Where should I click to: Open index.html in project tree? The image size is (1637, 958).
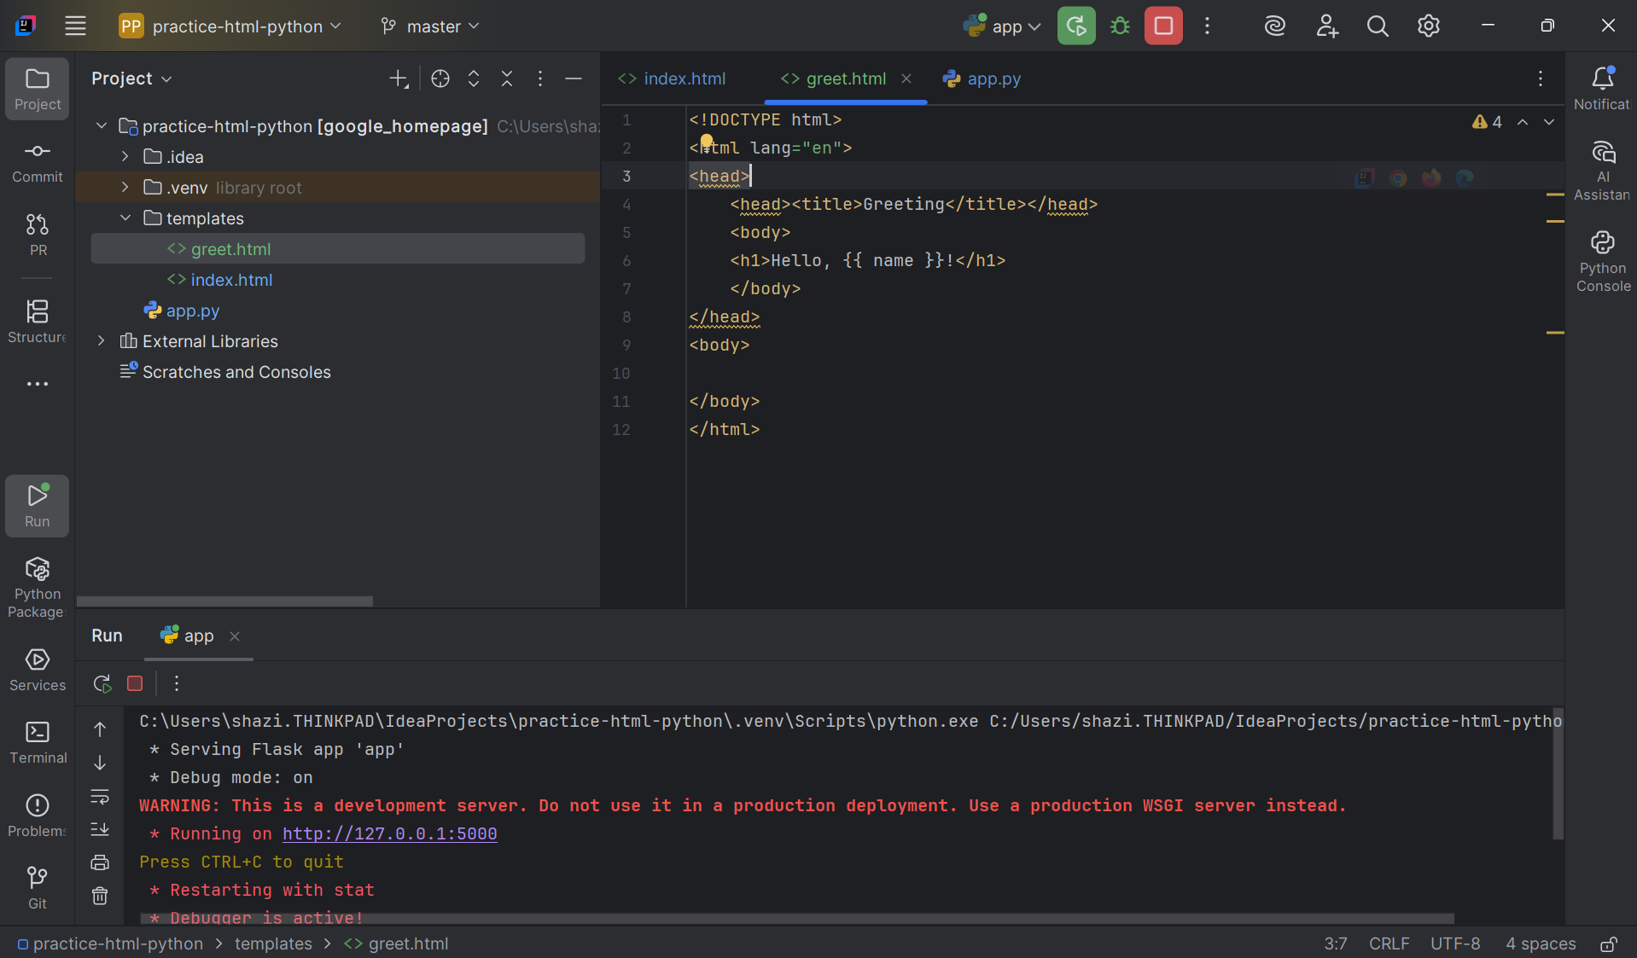(231, 280)
